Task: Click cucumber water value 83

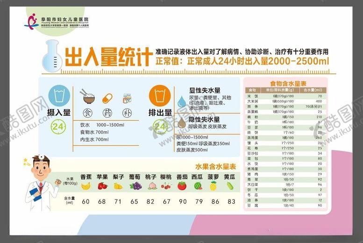Action: point(232,201)
